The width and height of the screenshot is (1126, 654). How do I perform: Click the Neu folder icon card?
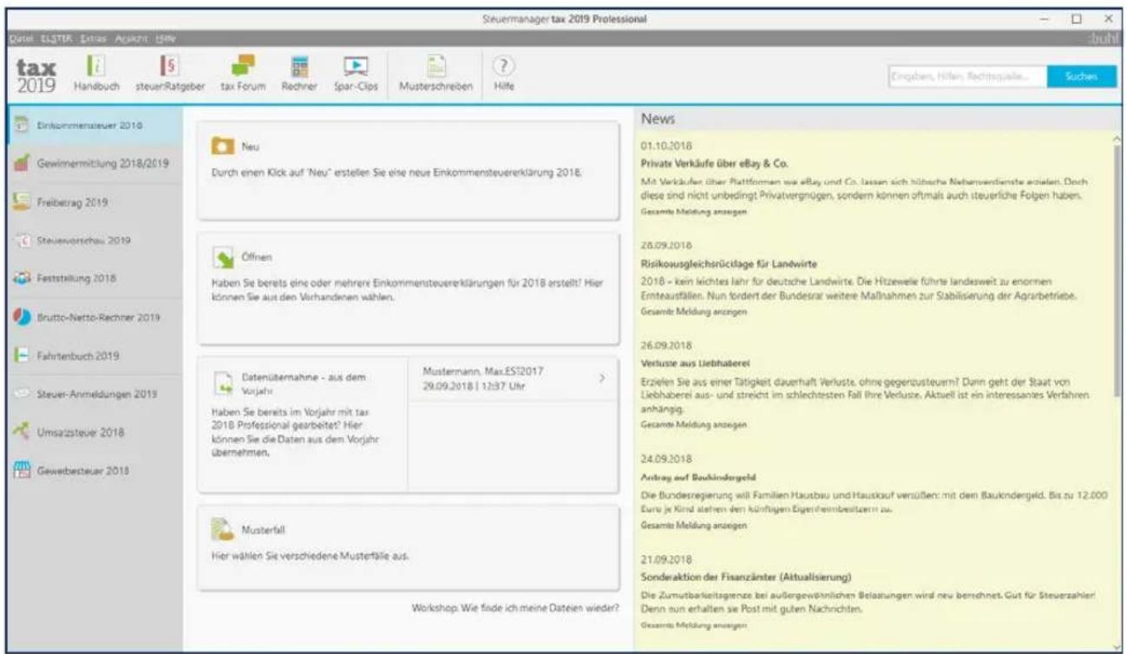pos(409,170)
